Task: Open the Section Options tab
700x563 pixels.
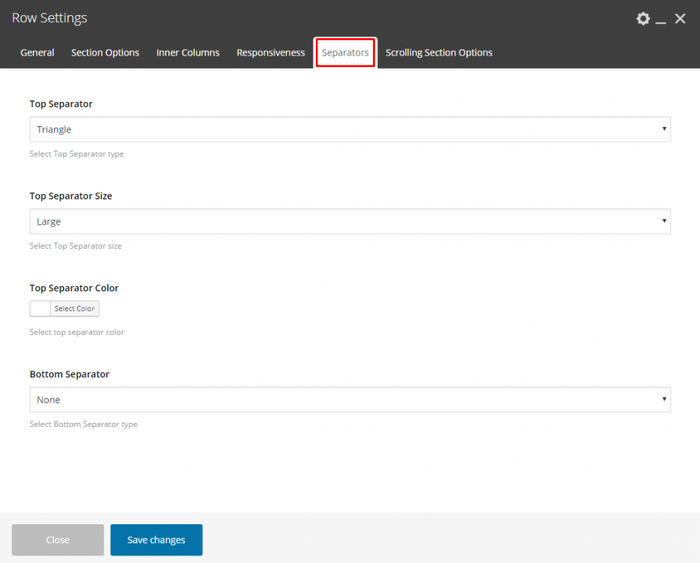Action: [105, 52]
